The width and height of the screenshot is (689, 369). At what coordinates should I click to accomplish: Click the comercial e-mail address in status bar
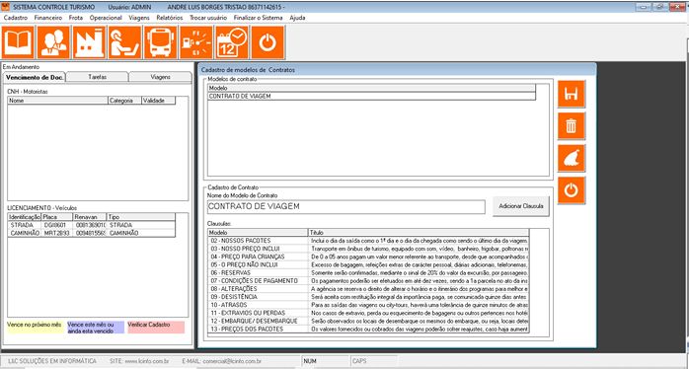point(232,361)
